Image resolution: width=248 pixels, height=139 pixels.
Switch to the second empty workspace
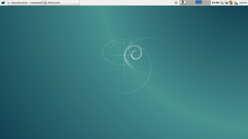[x=191, y=3]
